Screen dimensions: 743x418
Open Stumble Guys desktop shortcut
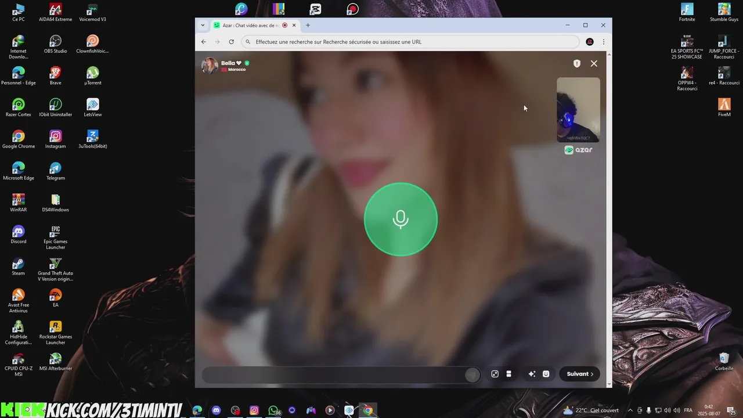coord(724,12)
